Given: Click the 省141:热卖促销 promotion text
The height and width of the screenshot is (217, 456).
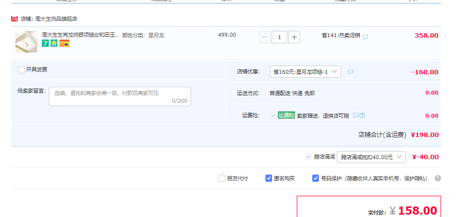Looking at the screenshot, I should [341, 35].
